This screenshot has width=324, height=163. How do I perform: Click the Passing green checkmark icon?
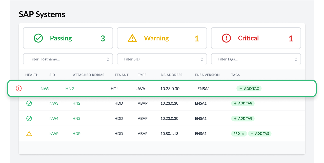38,38
